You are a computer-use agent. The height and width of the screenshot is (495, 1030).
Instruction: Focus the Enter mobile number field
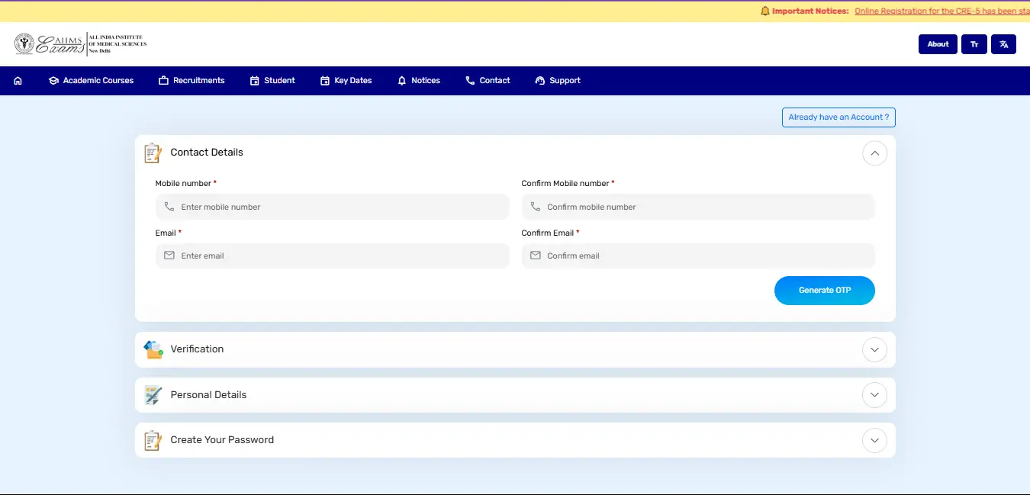[x=332, y=207]
